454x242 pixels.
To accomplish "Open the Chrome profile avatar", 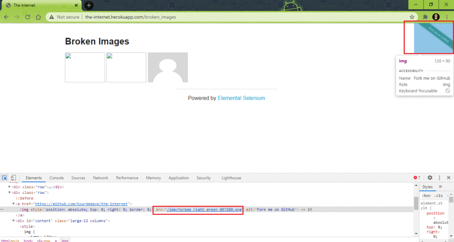I will click(x=436, y=17).
